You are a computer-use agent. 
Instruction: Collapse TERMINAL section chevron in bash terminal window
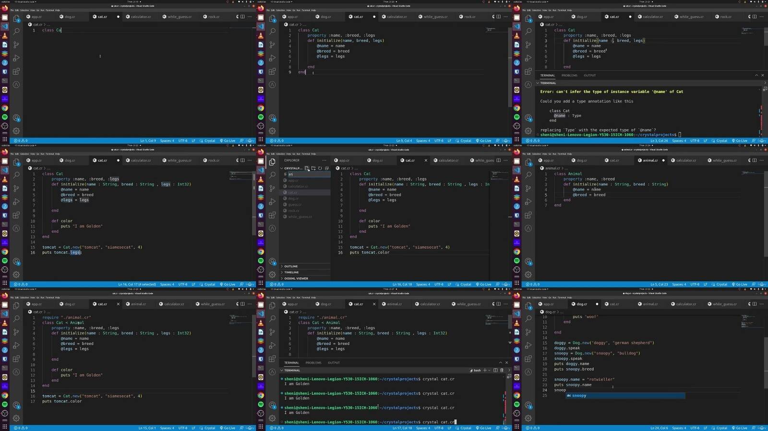pyautogui.click(x=282, y=370)
